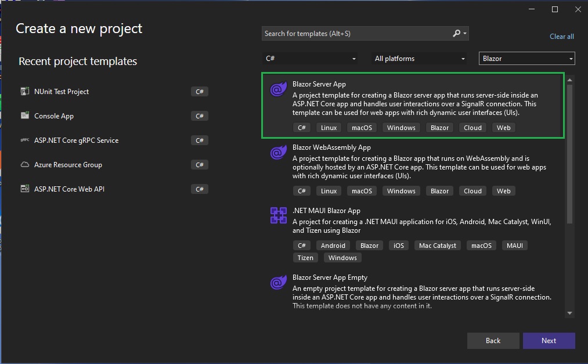Click the search magnifier icon in templates box
The image size is (588, 364).
coord(456,33)
